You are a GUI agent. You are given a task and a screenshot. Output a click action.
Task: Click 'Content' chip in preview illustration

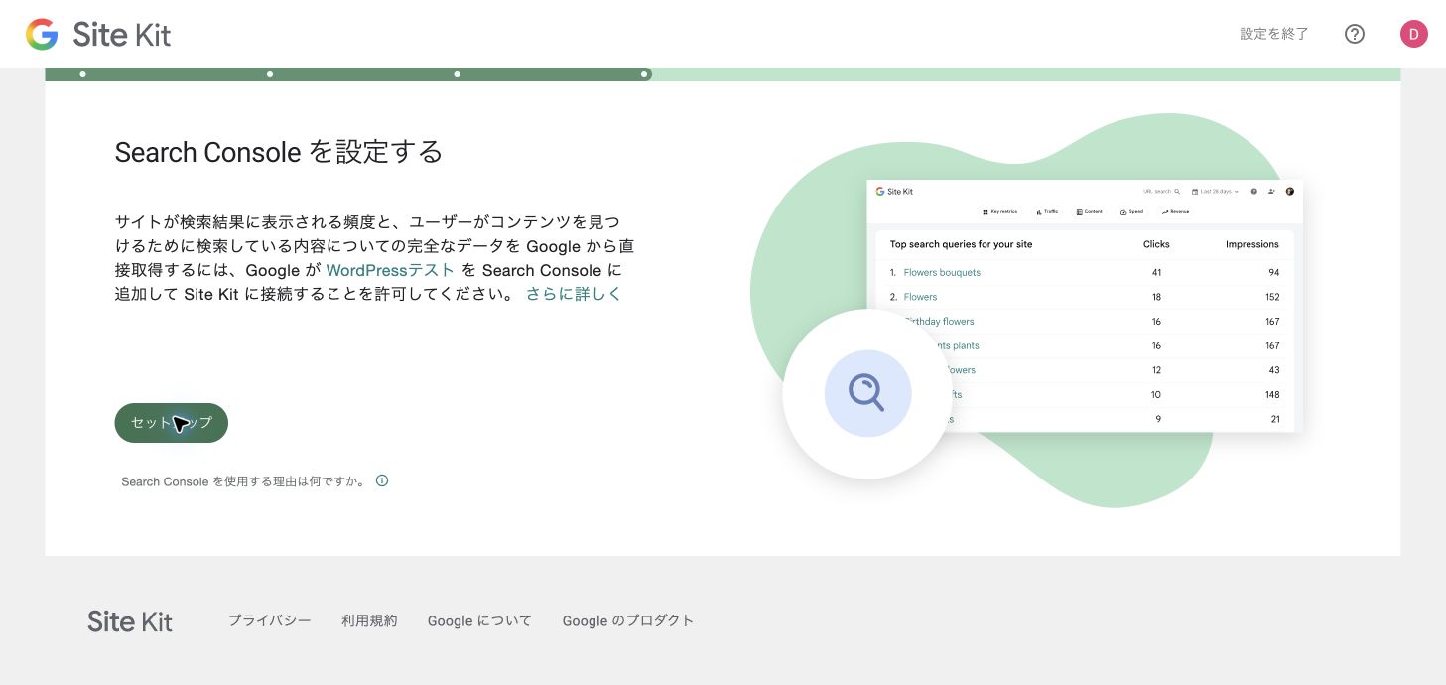(x=1090, y=211)
